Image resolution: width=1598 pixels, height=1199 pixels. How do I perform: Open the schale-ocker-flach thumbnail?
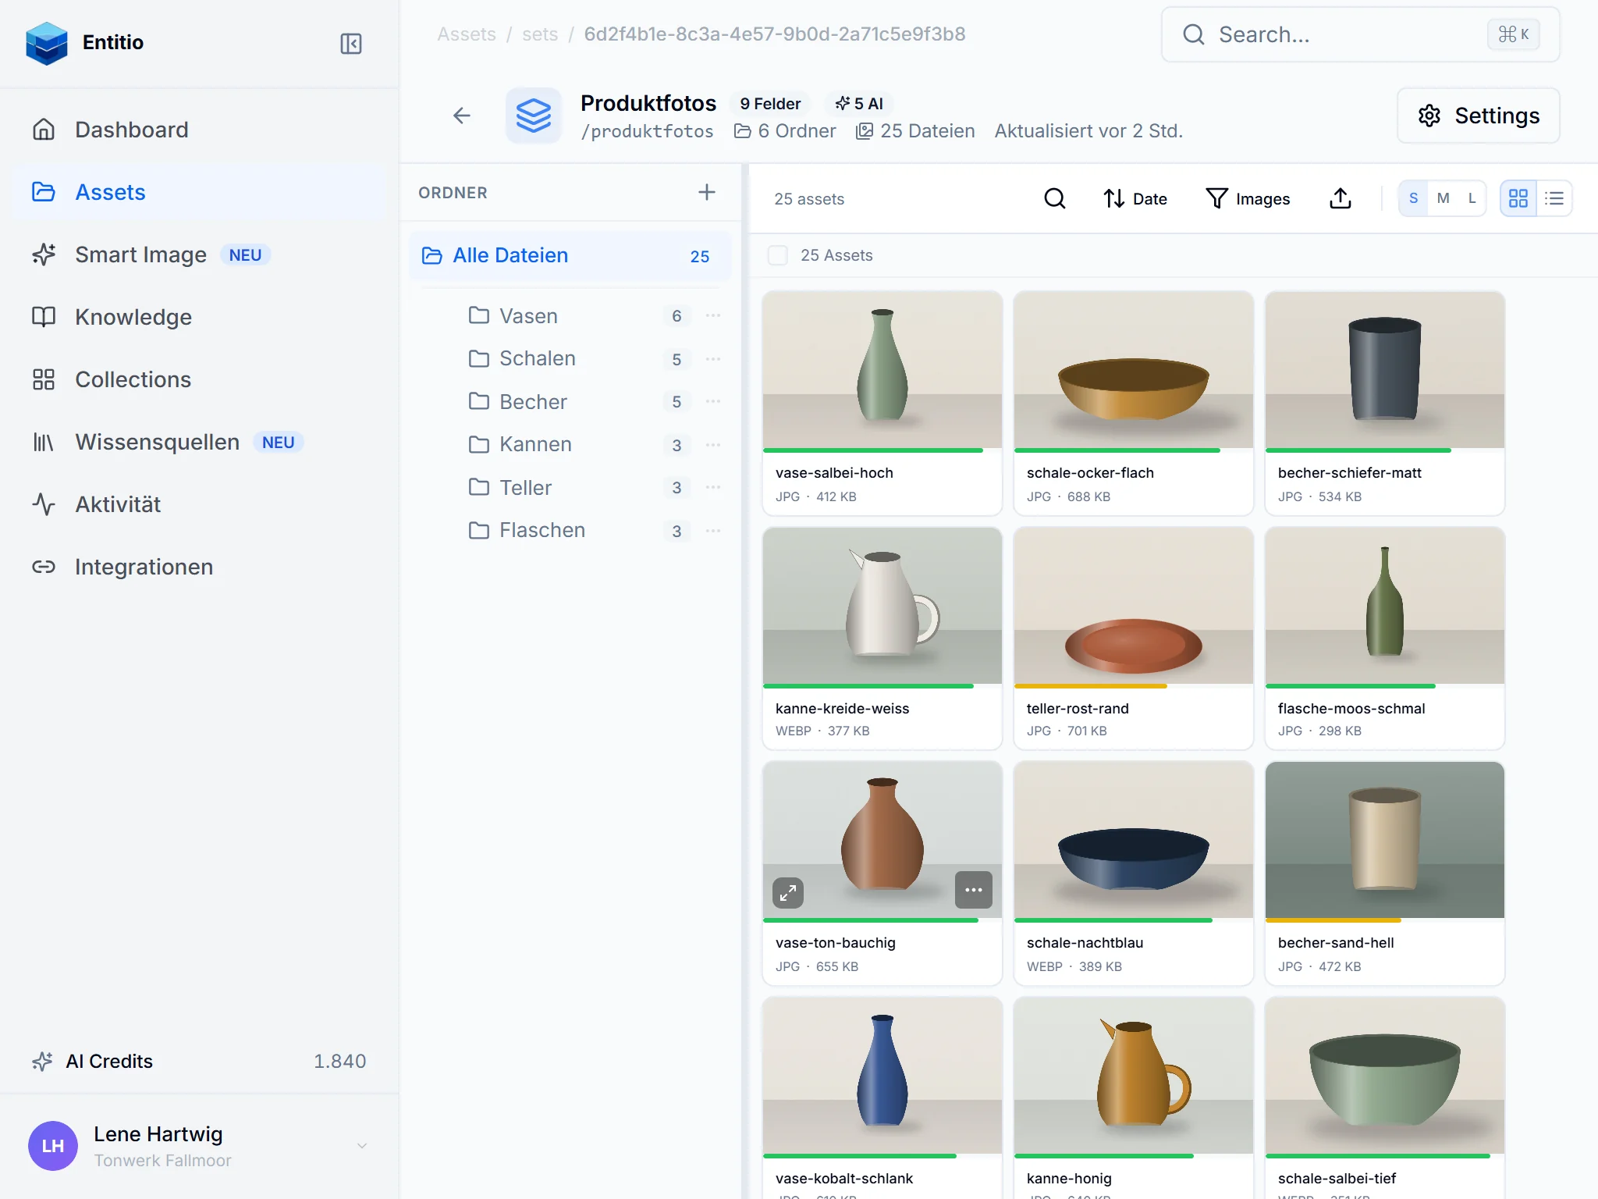coord(1134,370)
